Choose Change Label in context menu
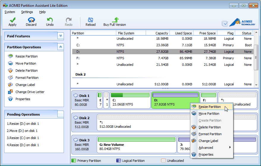The image size is (261, 166). pyautogui.click(x=212, y=141)
